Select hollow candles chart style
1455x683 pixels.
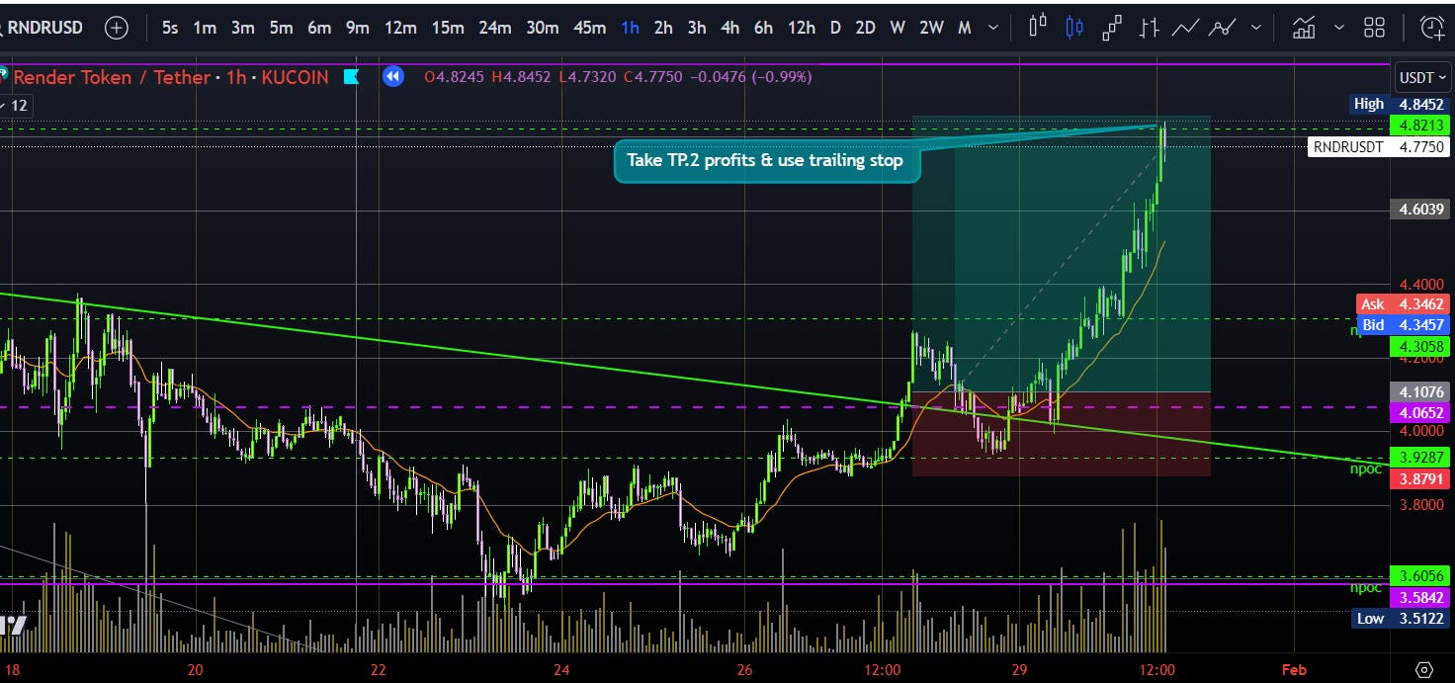(x=1037, y=28)
